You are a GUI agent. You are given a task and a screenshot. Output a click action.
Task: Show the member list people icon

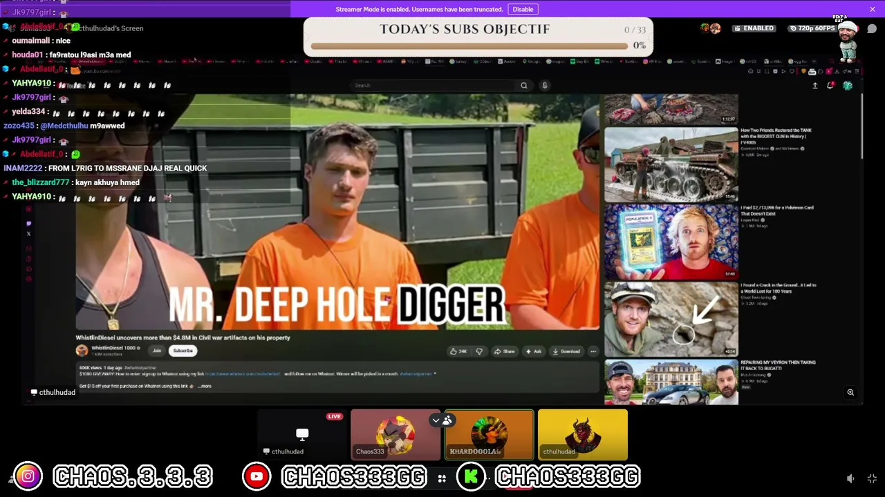point(448,420)
